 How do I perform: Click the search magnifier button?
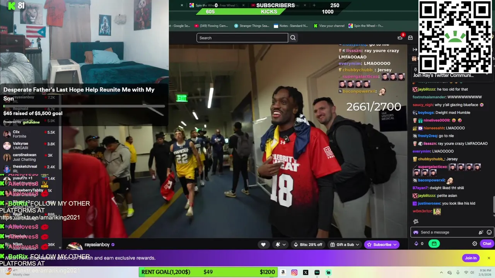293,38
